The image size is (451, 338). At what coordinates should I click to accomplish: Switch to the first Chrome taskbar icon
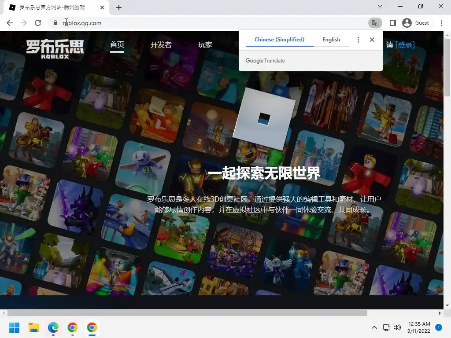tap(73, 327)
